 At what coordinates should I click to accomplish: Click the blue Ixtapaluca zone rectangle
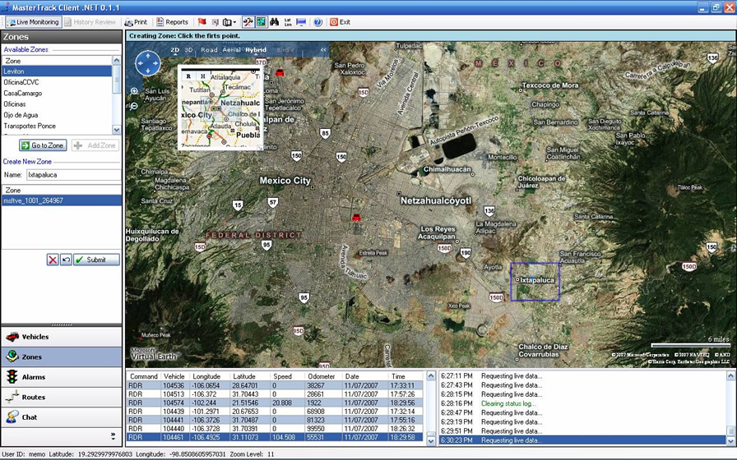[x=535, y=282]
